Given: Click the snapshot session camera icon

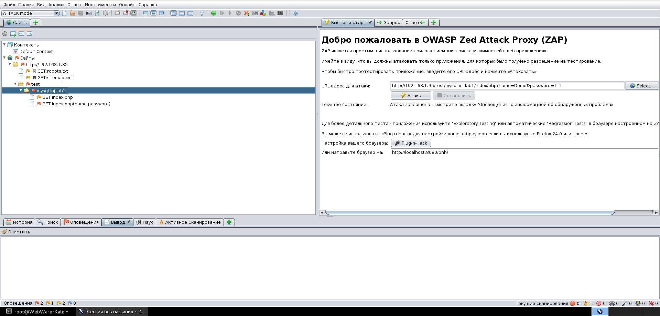Looking at the screenshot, I should pos(89,13).
